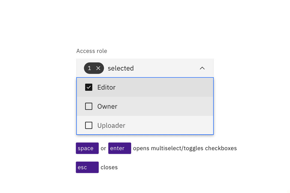290x193 pixels.
Task: Click the empty area of the multiselect field header
Action: (166, 68)
